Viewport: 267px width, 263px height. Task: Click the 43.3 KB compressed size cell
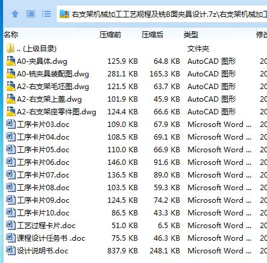pos(167,213)
